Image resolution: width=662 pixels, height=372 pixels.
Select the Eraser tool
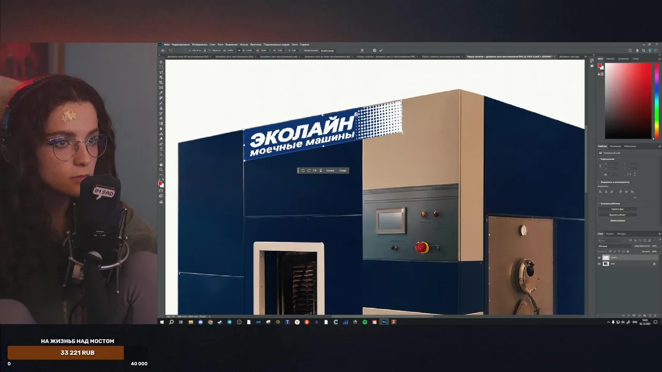click(x=161, y=118)
